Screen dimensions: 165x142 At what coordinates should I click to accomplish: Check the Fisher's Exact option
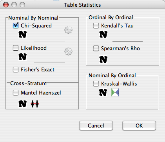(16, 69)
